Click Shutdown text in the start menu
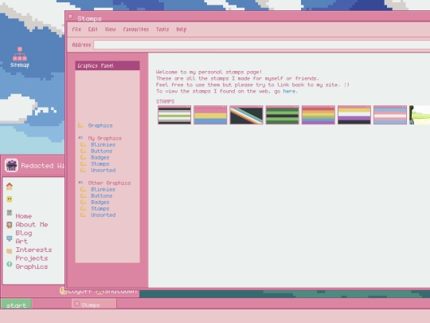The height and width of the screenshot is (323, 430). (120, 291)
